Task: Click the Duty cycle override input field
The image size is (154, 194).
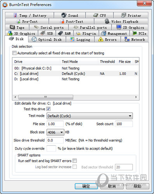Action: click(x=51, y=149)
